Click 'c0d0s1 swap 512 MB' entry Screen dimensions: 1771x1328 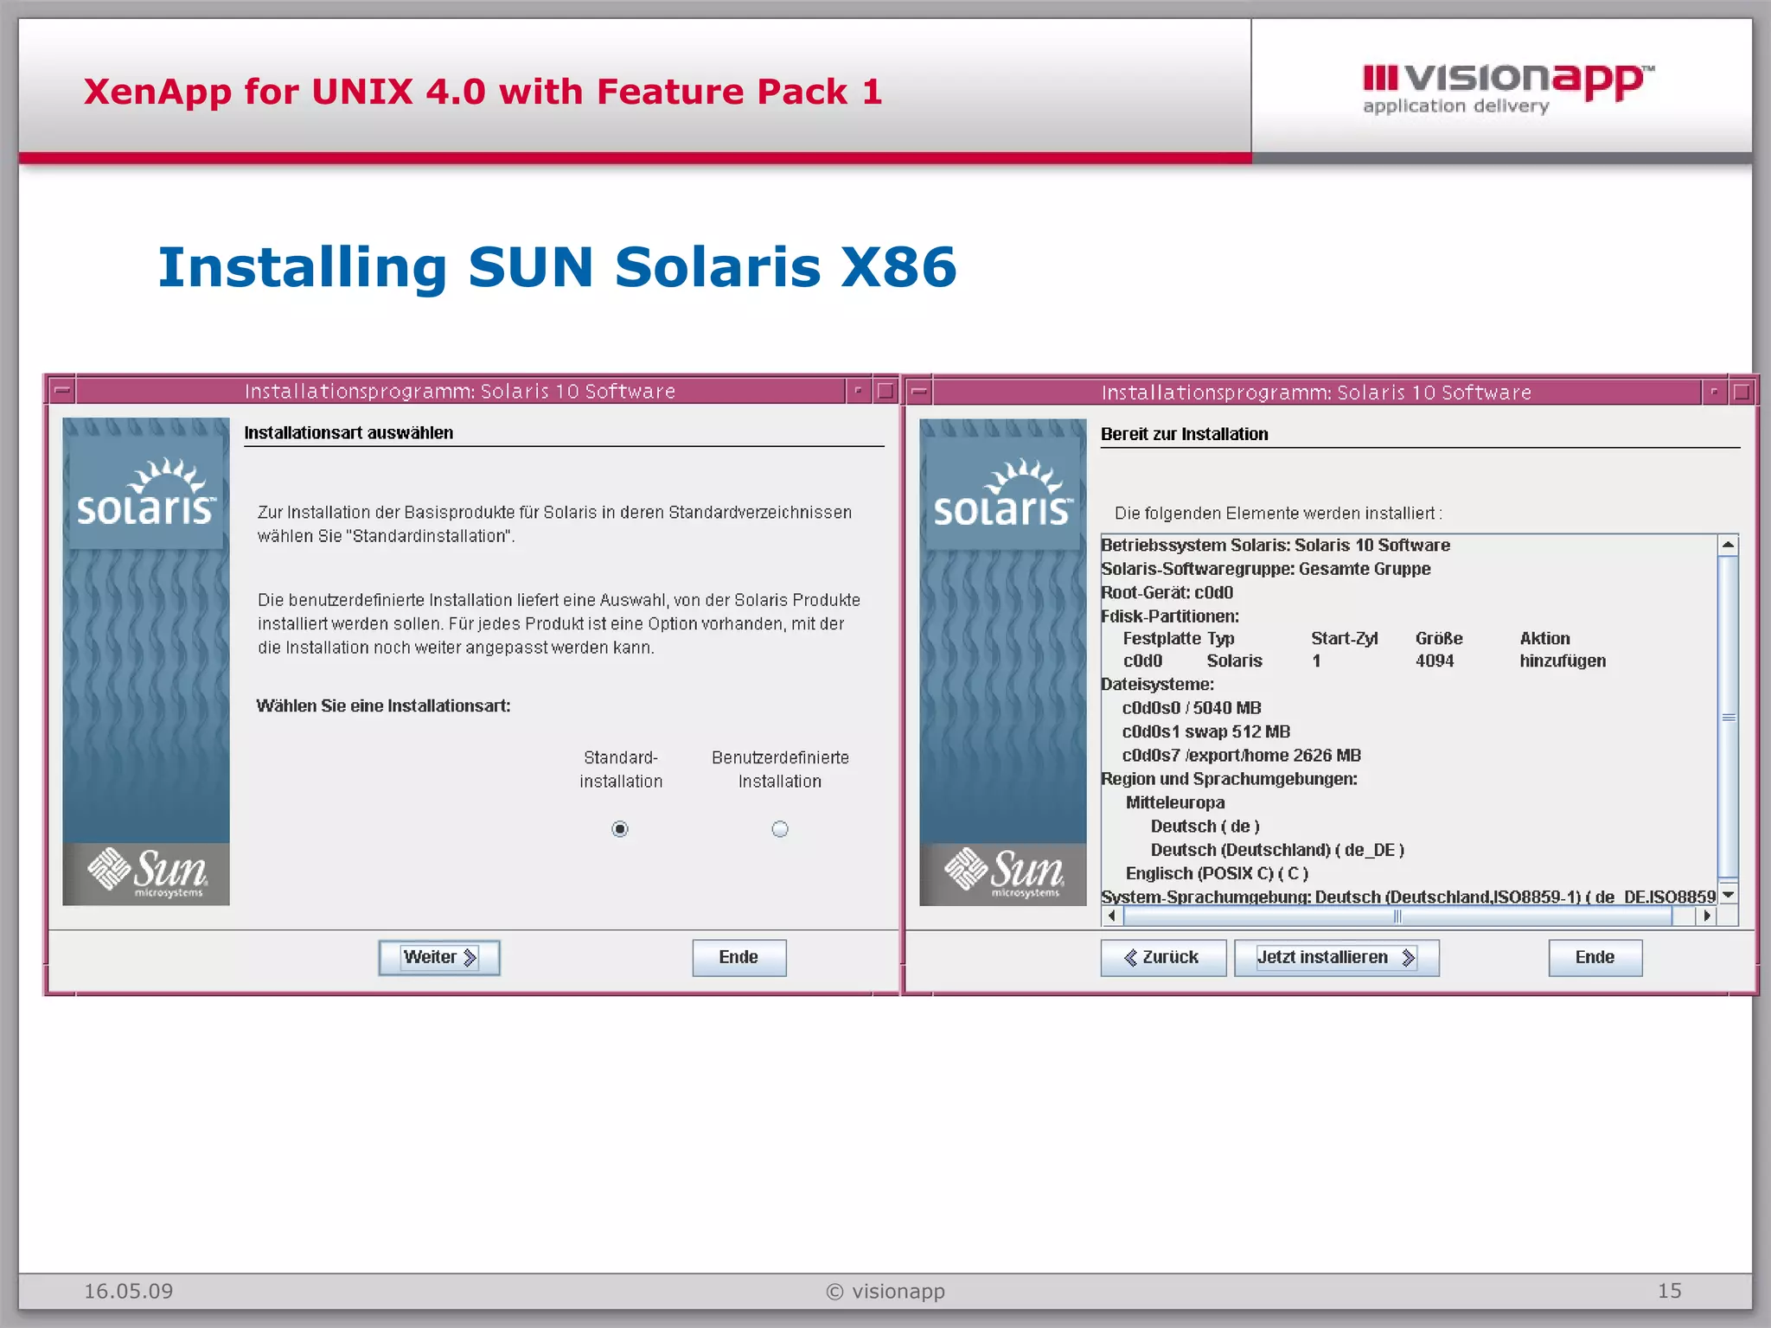[1206, 732]
